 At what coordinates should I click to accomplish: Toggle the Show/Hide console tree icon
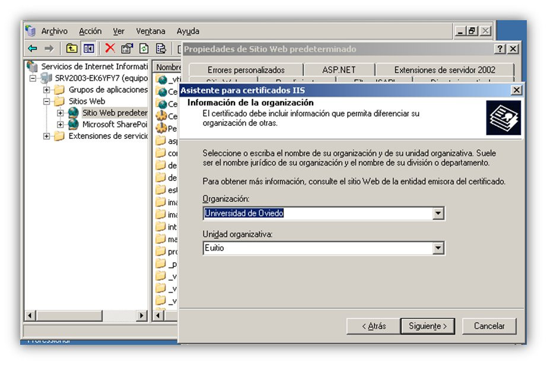(88, 48)
